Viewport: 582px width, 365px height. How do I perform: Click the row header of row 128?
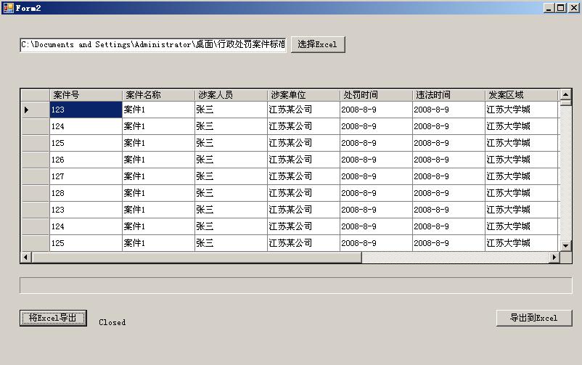36,193
